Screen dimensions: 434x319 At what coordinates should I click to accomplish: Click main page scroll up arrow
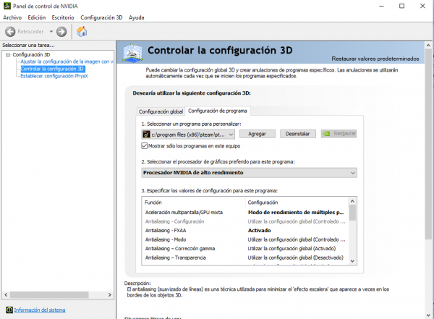(x=428, y=45)
